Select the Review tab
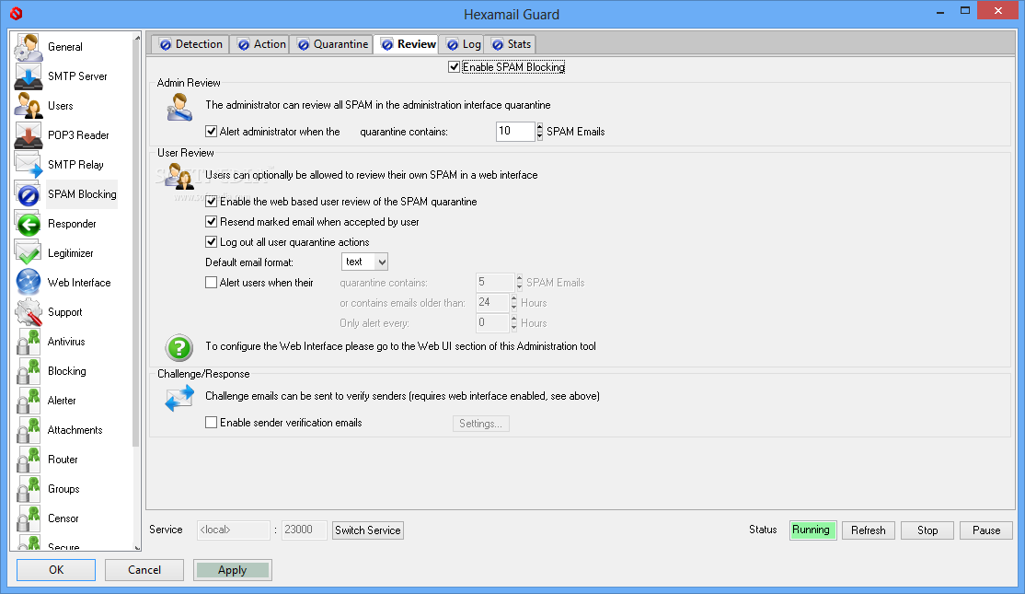Screen dimensions: 1025x594 click(x=407, y=44)
